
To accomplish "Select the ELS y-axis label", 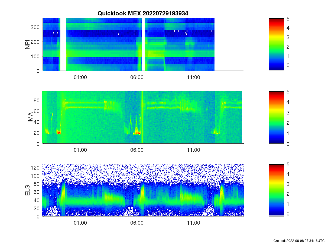I will [x=28, y=190].
